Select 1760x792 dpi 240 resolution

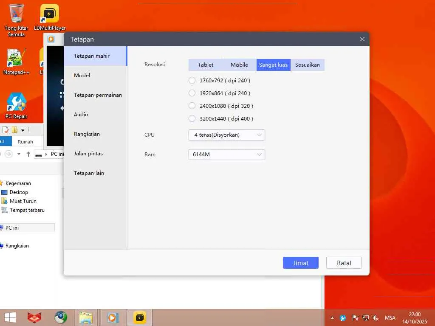point(192,80)
